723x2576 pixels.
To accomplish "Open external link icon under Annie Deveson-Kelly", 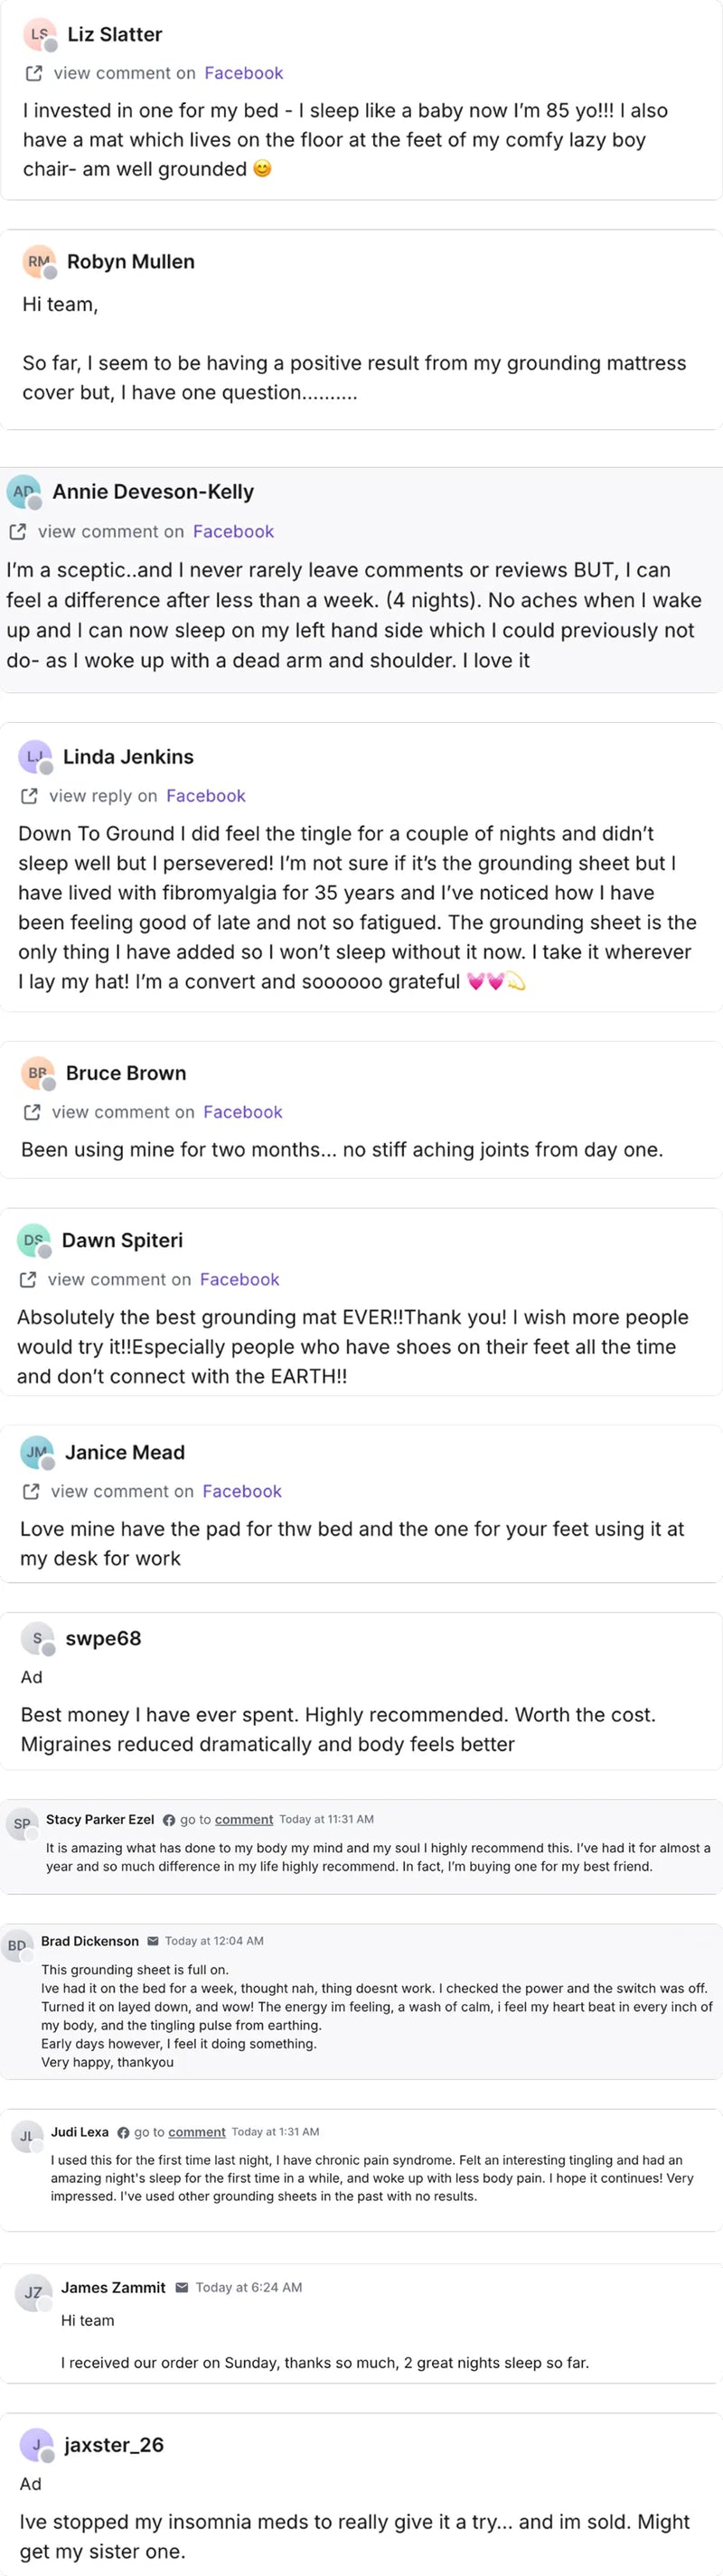I will [x=17, y=531].
